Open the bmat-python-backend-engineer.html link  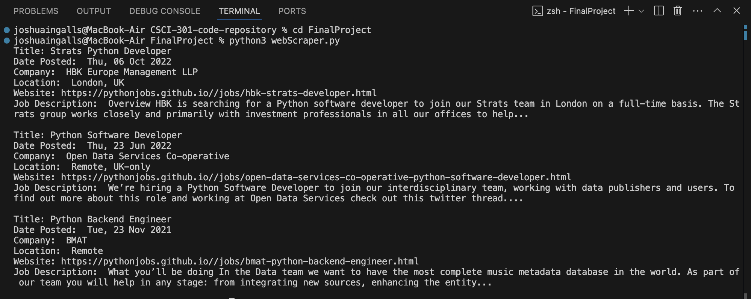coord(240,261)
